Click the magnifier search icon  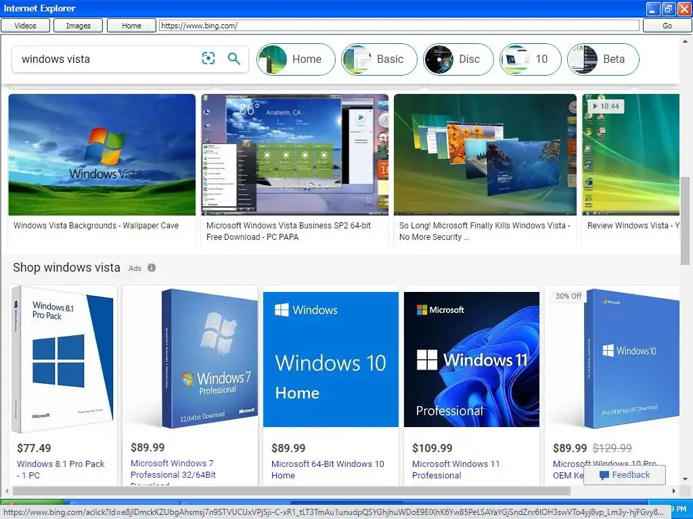pyautogui.click(x=233, y=58)
